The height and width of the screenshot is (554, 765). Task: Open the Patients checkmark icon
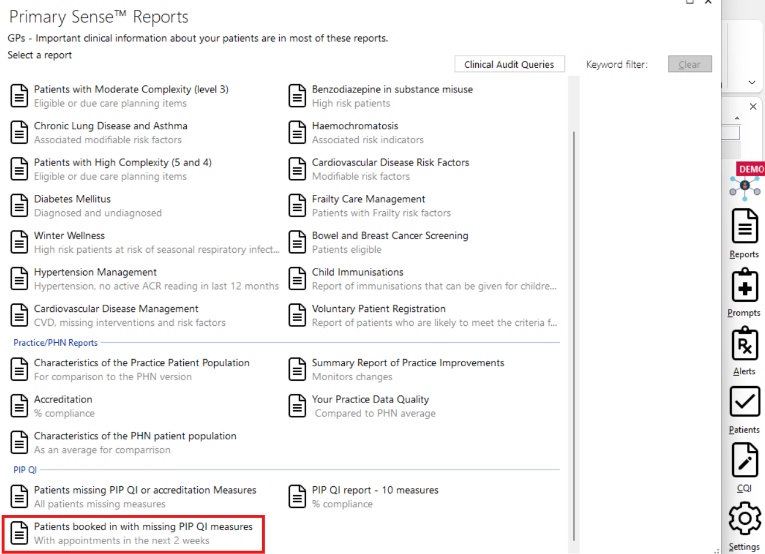click(x=745, y=402)
